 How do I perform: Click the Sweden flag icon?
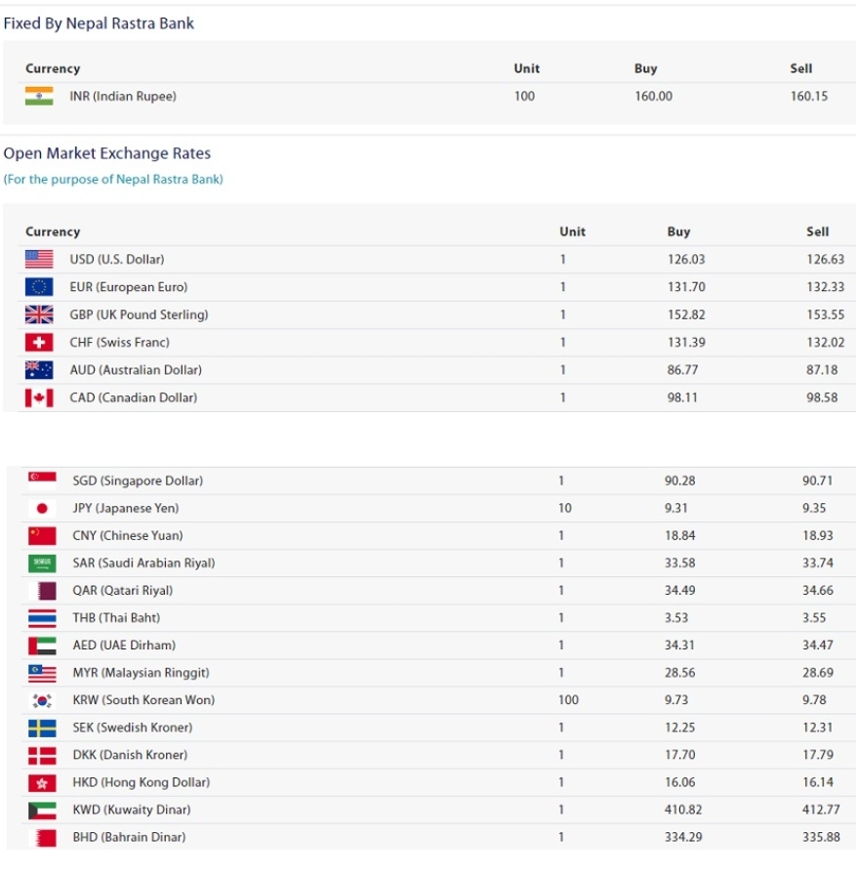click(x=42, y=728)
